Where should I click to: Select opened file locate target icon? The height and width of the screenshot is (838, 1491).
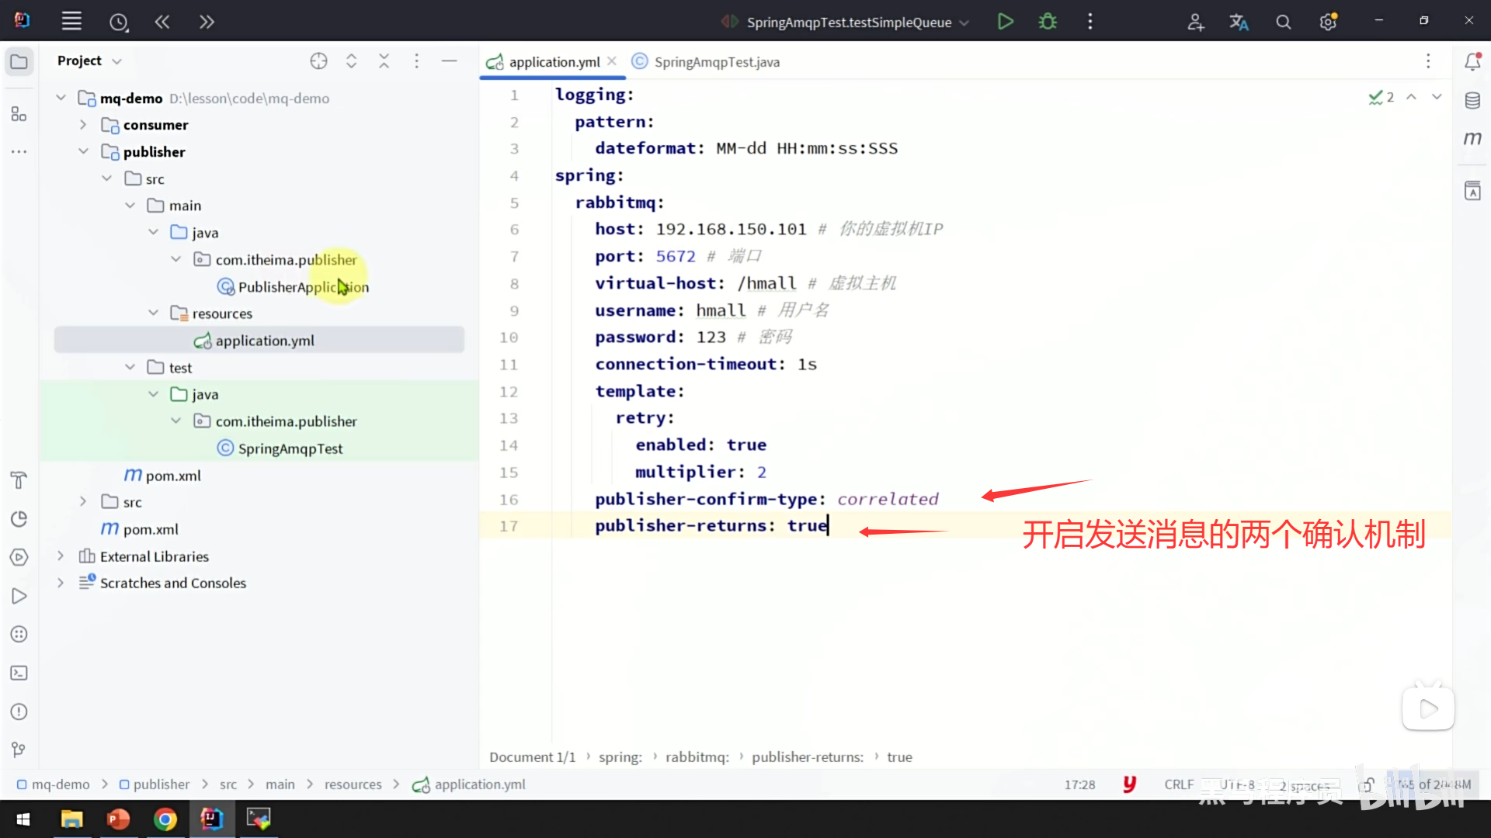pos(318,61)
